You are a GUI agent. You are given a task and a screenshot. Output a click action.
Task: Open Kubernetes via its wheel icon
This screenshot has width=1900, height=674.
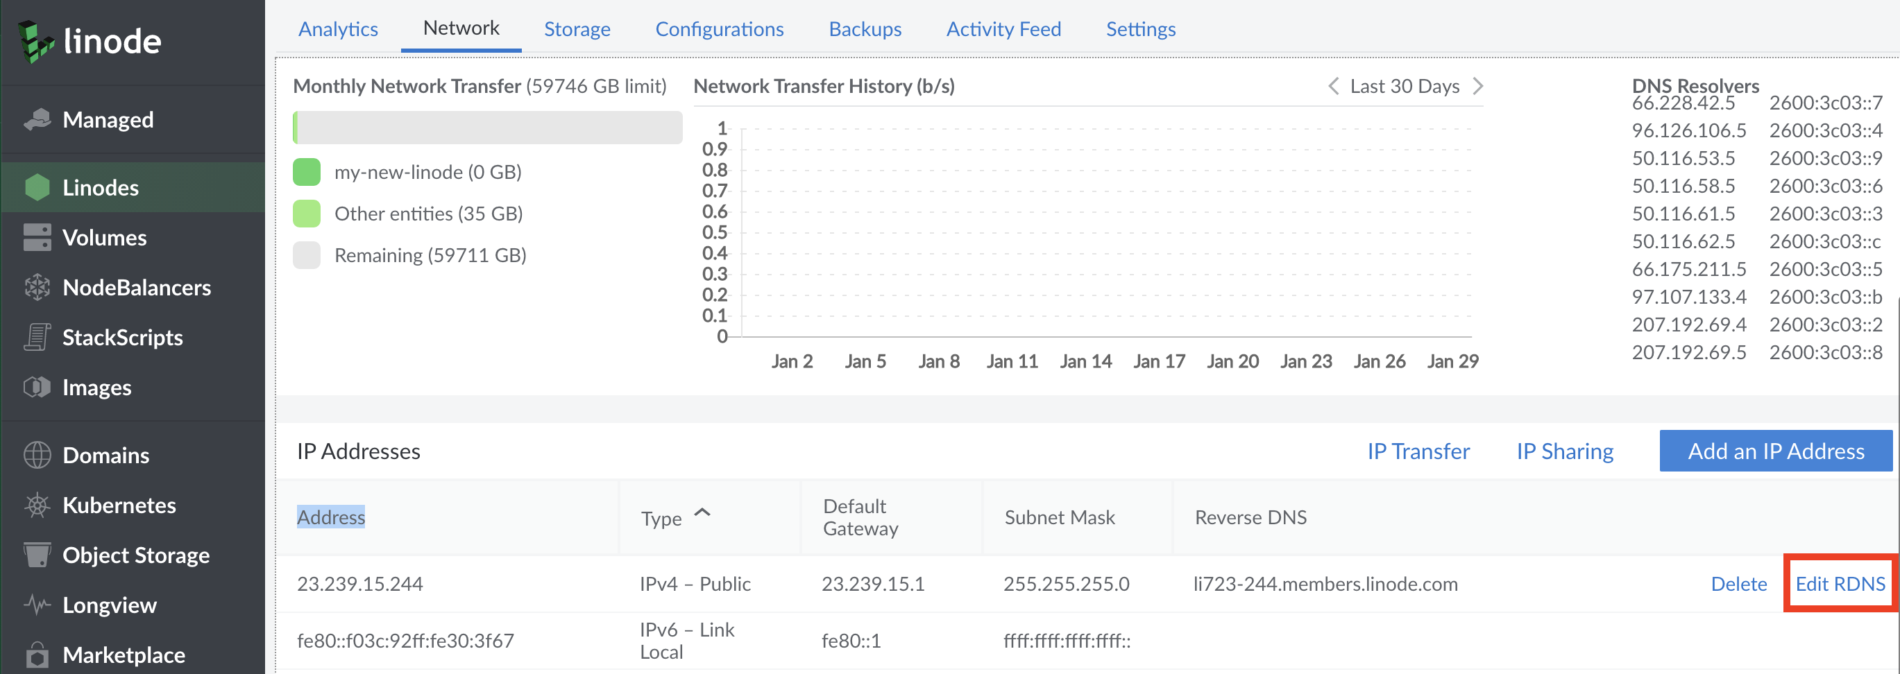(x=36, y=505)
